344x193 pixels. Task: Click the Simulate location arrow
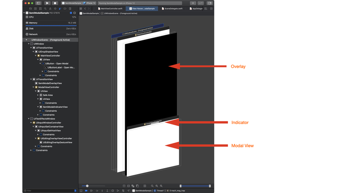coord(128,190)
